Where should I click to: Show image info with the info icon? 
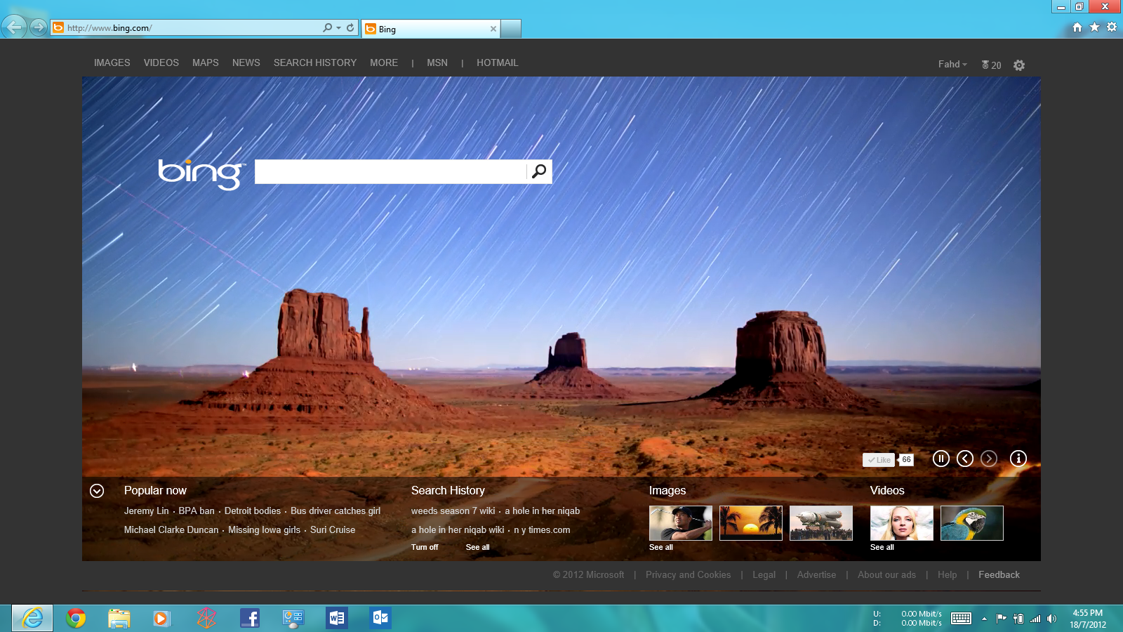1018,459
